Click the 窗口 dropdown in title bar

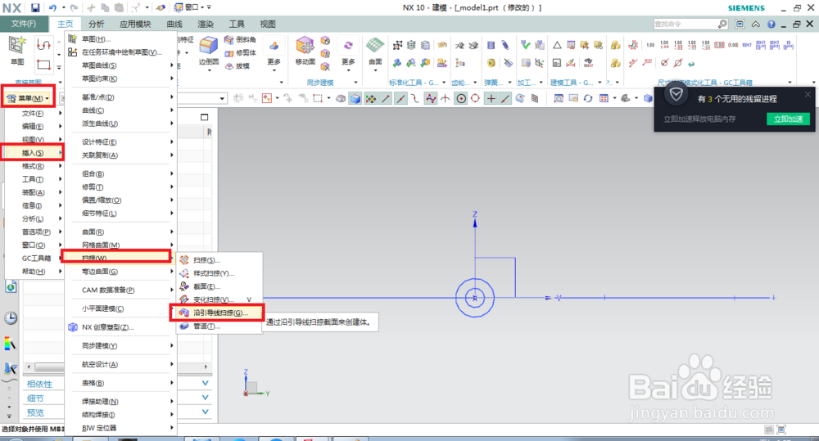point(192,8)
